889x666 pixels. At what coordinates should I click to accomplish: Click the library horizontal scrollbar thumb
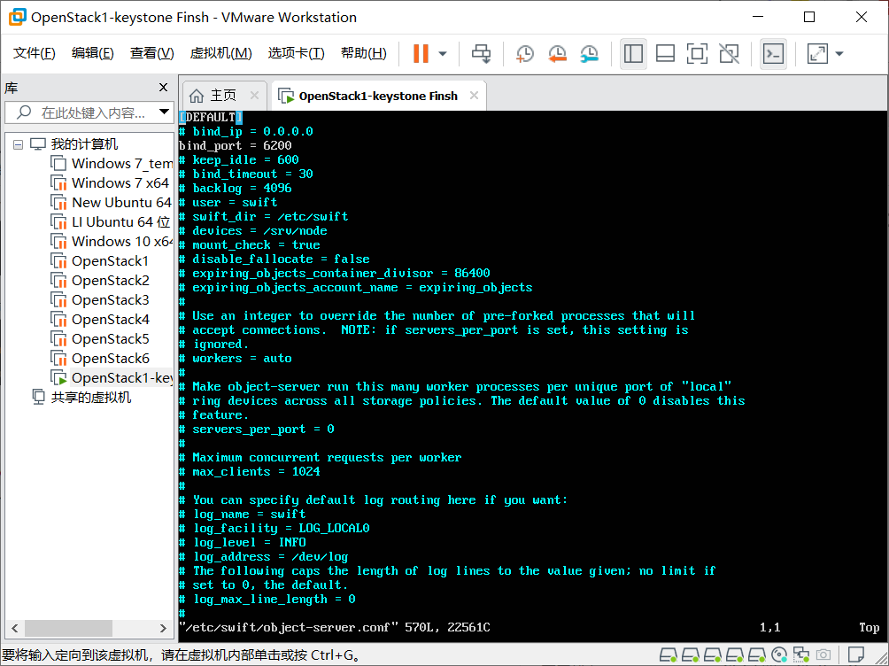coord(68,628)
